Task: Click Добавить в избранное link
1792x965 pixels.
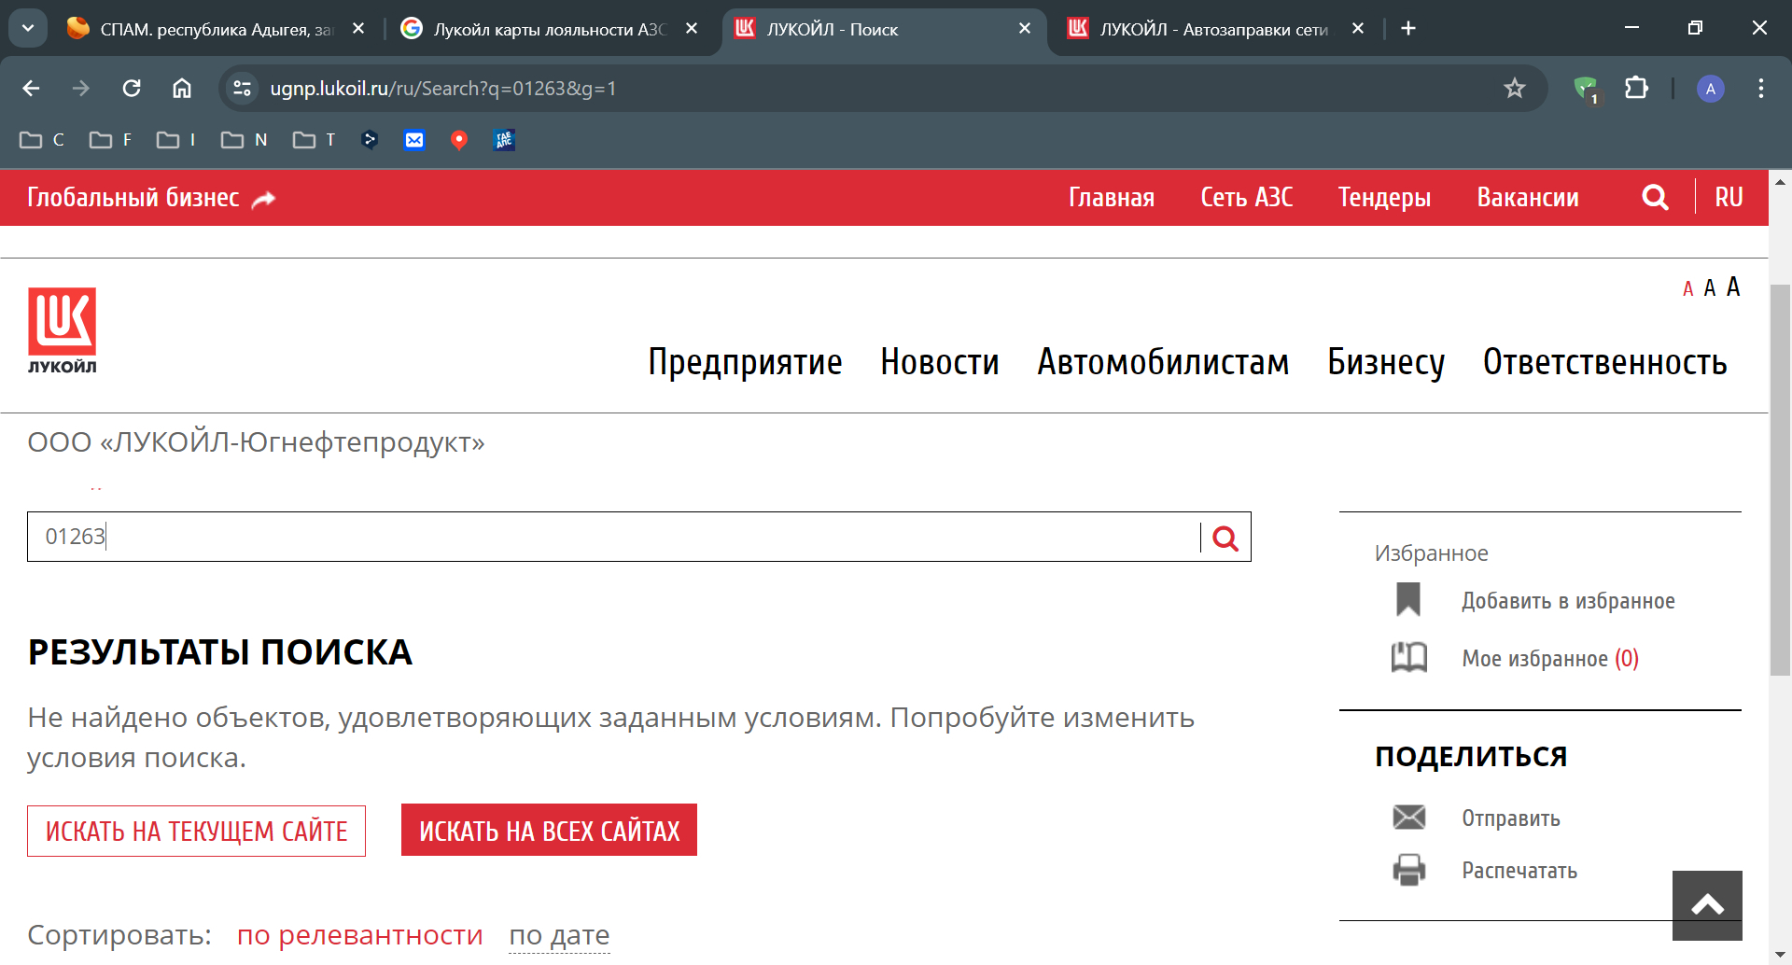Action: (1568, 601)
